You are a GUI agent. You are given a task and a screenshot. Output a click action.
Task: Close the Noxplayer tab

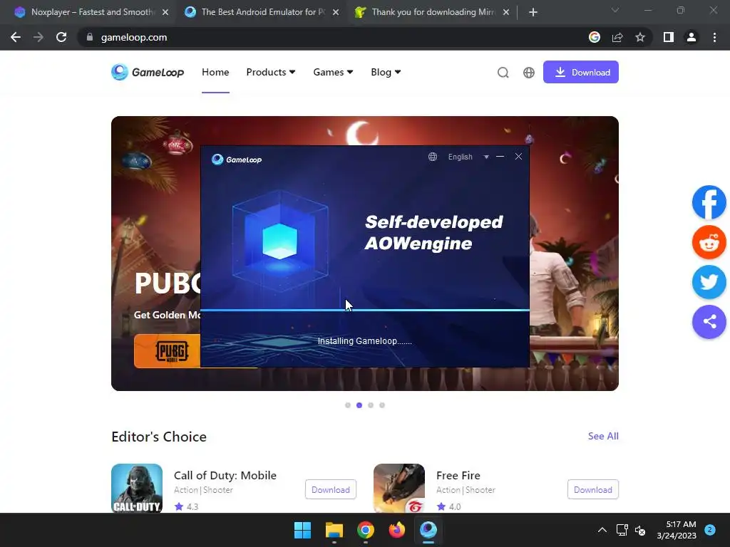coord(165,12)
